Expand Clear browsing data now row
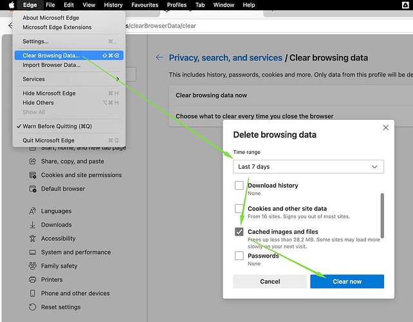Viewport: 413px width, 322px height. tap(291, 95)
